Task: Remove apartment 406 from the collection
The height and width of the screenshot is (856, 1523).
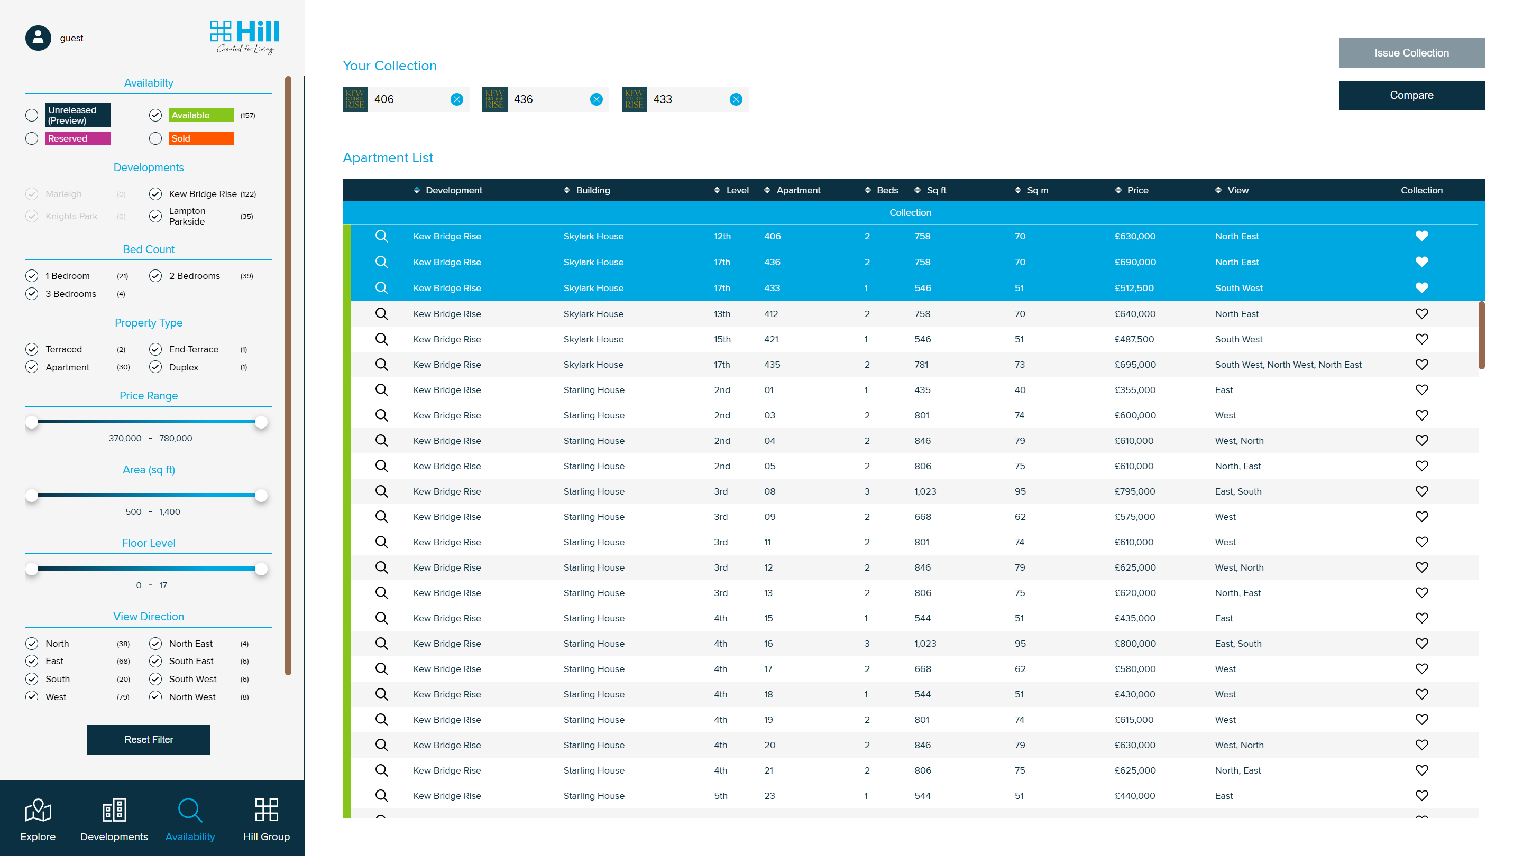Action: point(456,99)
